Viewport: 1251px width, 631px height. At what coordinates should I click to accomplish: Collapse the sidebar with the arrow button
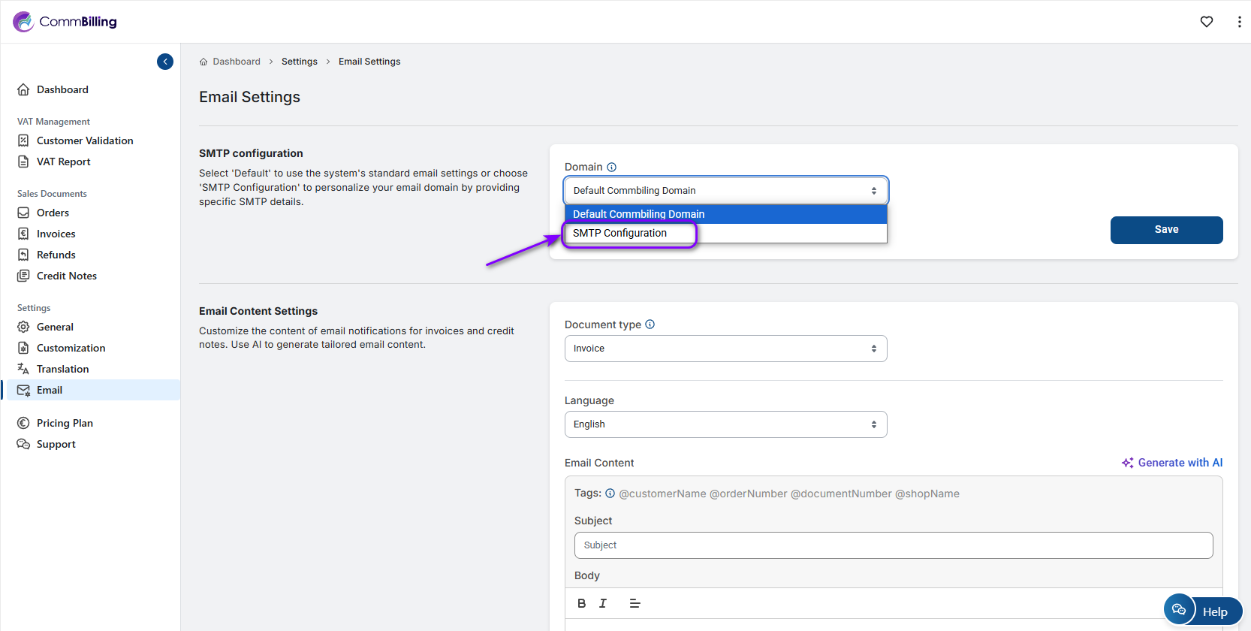tap(165, 62)
